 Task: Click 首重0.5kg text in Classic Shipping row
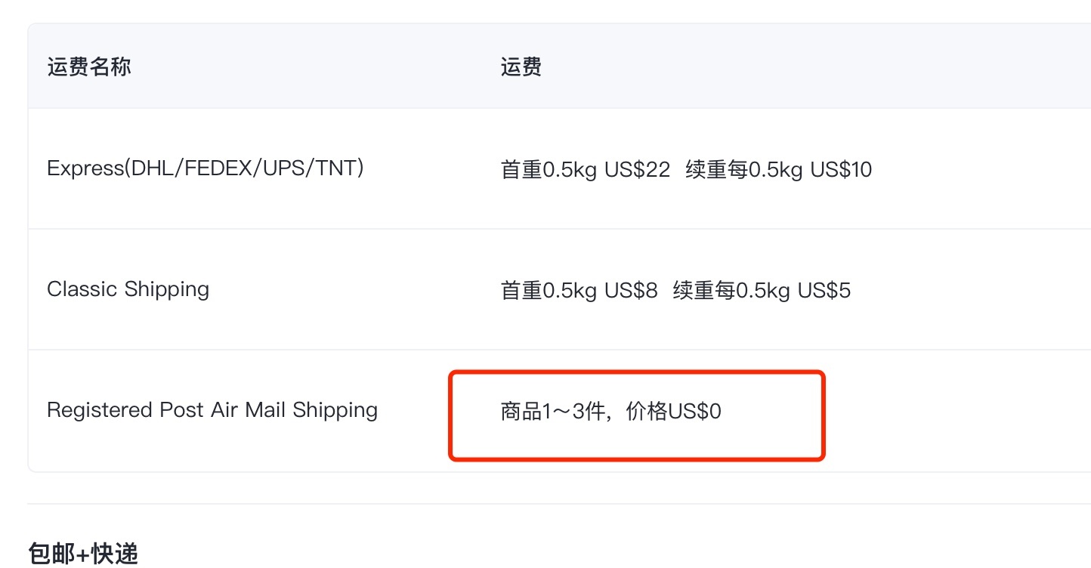point(549,290)
